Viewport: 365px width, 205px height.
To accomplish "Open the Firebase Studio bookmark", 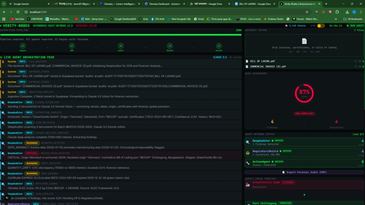I will pos(274,19).
